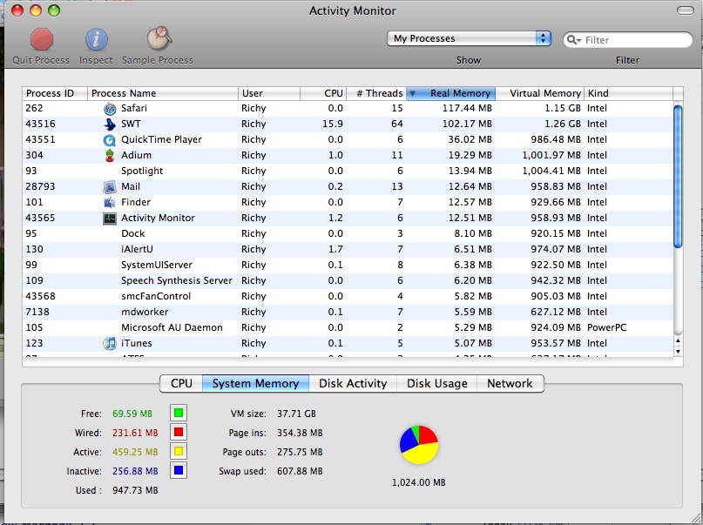The image size is (703, 525).
Task: Click the Adium duck icon
Action: click(x=110, y=156)
